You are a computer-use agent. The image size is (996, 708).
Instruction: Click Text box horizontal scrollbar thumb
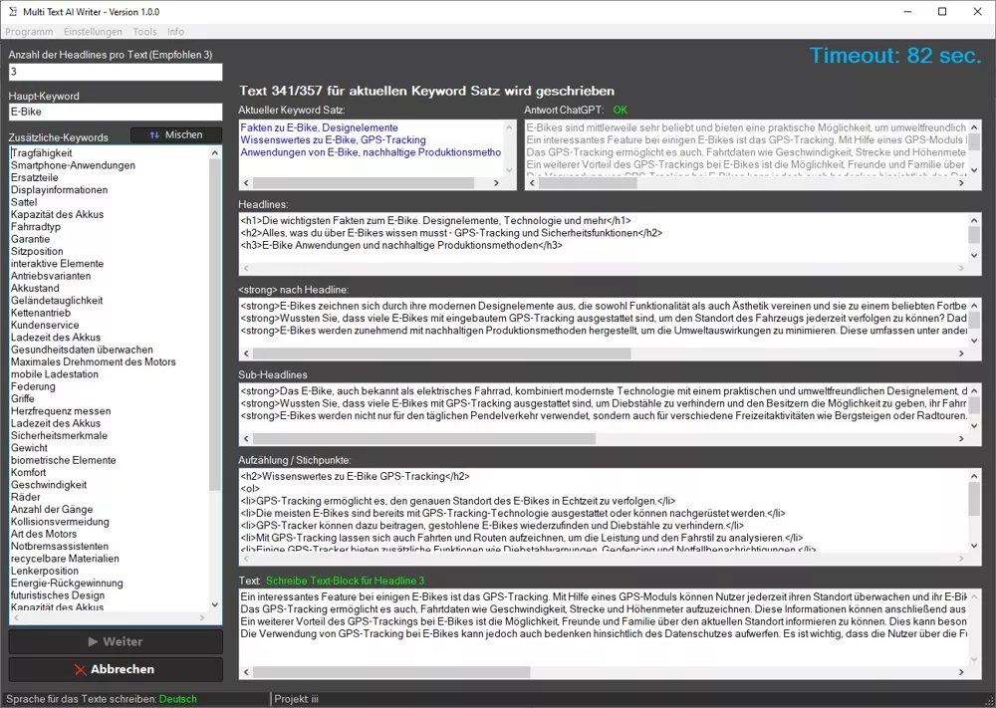point(391,672)
